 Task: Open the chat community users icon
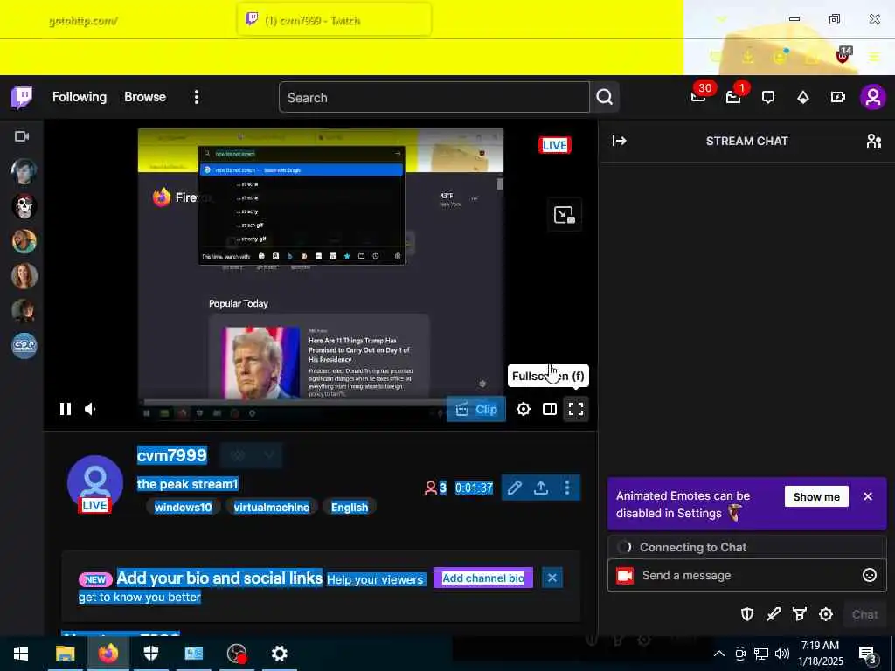(873, 141)
